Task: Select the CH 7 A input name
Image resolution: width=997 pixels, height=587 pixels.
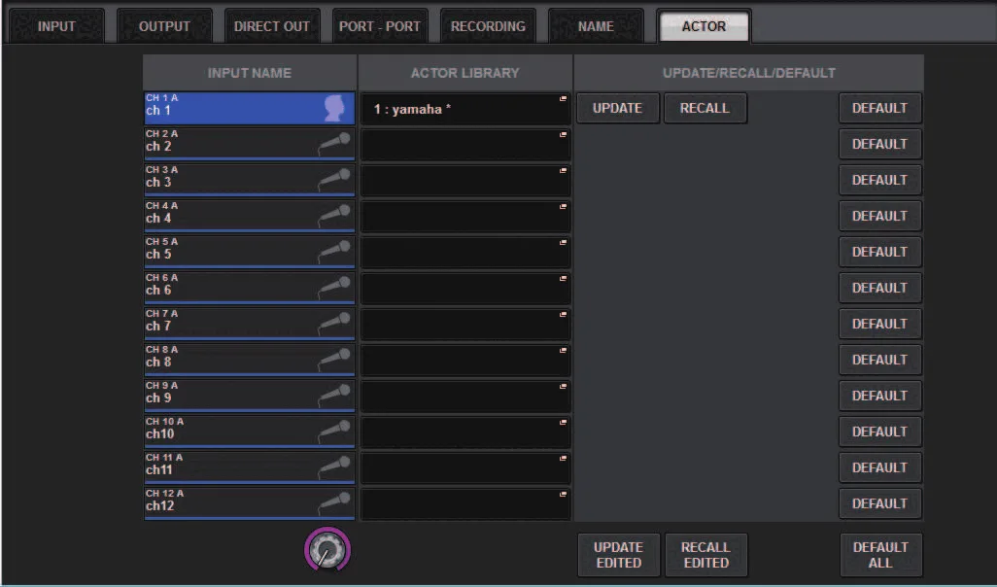Action: [249, 324]
